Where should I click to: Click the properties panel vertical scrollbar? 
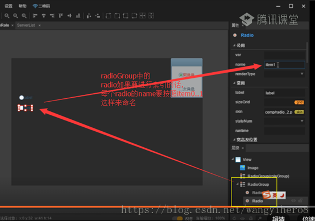(307, 52)
